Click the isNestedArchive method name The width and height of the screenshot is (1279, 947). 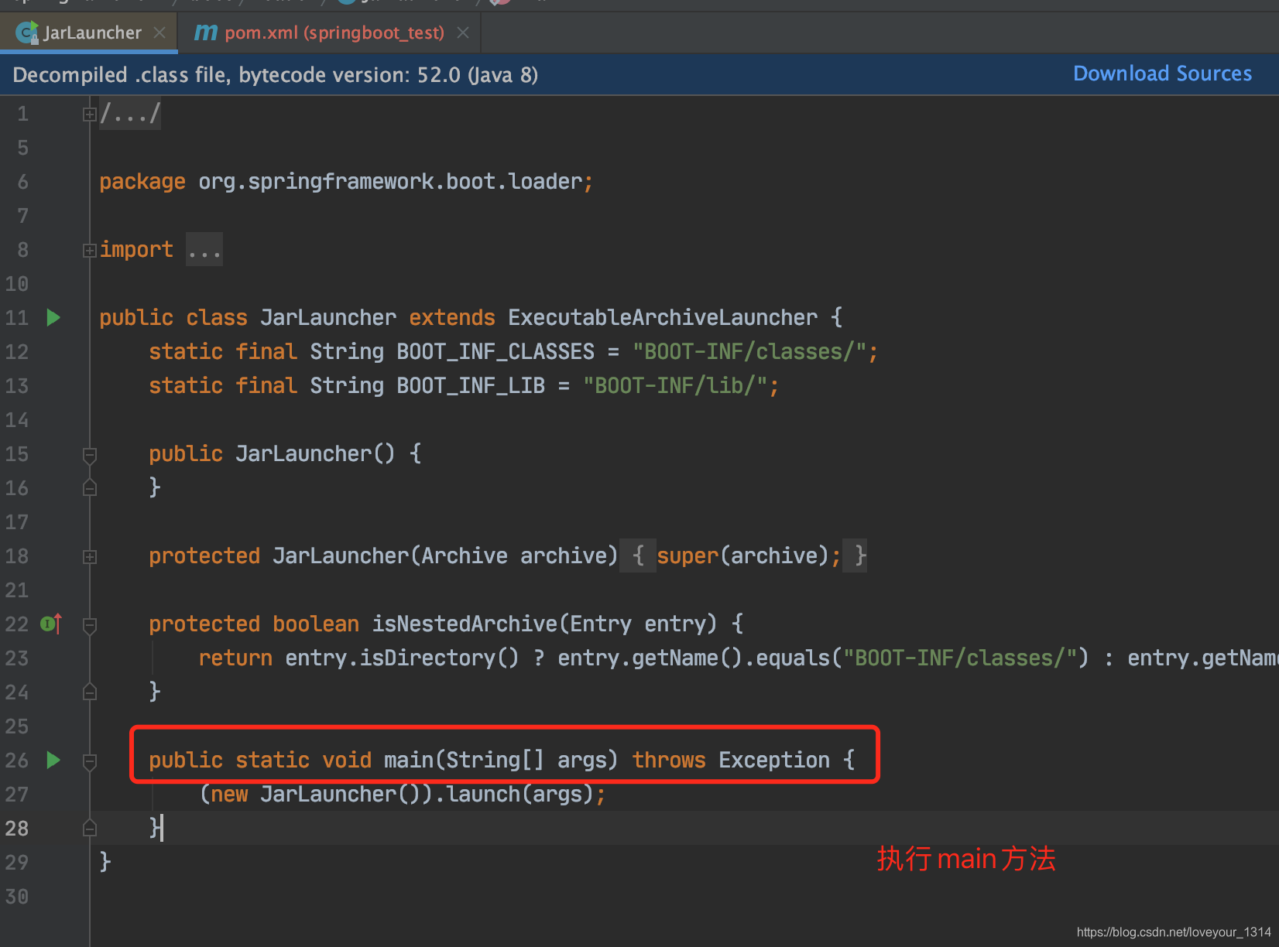(465, 624)
